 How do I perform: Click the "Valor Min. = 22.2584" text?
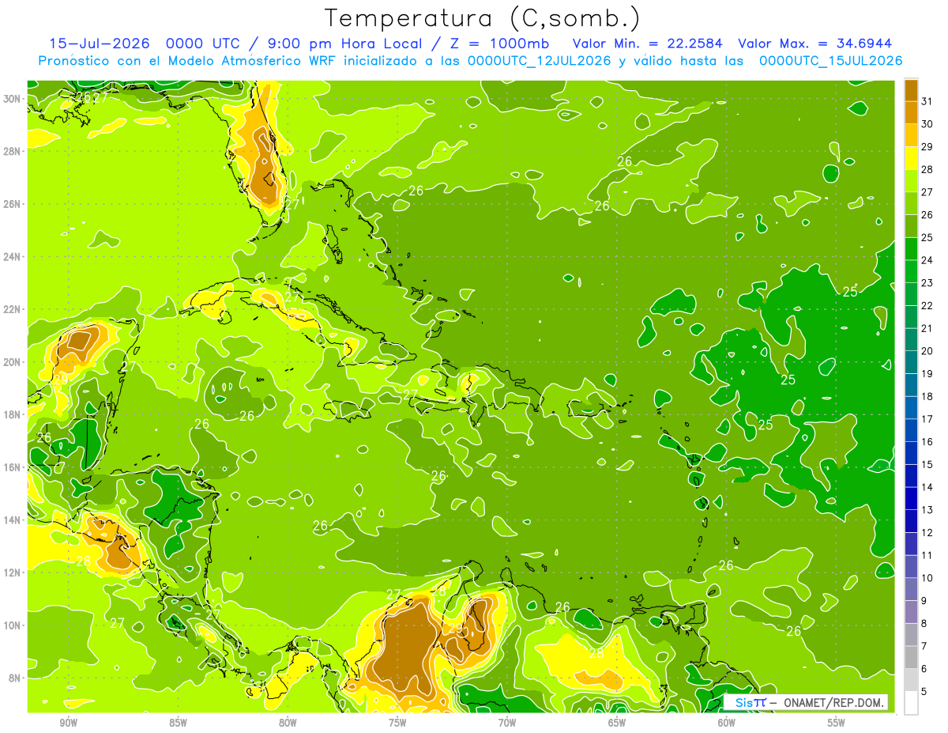pos(648,43)
